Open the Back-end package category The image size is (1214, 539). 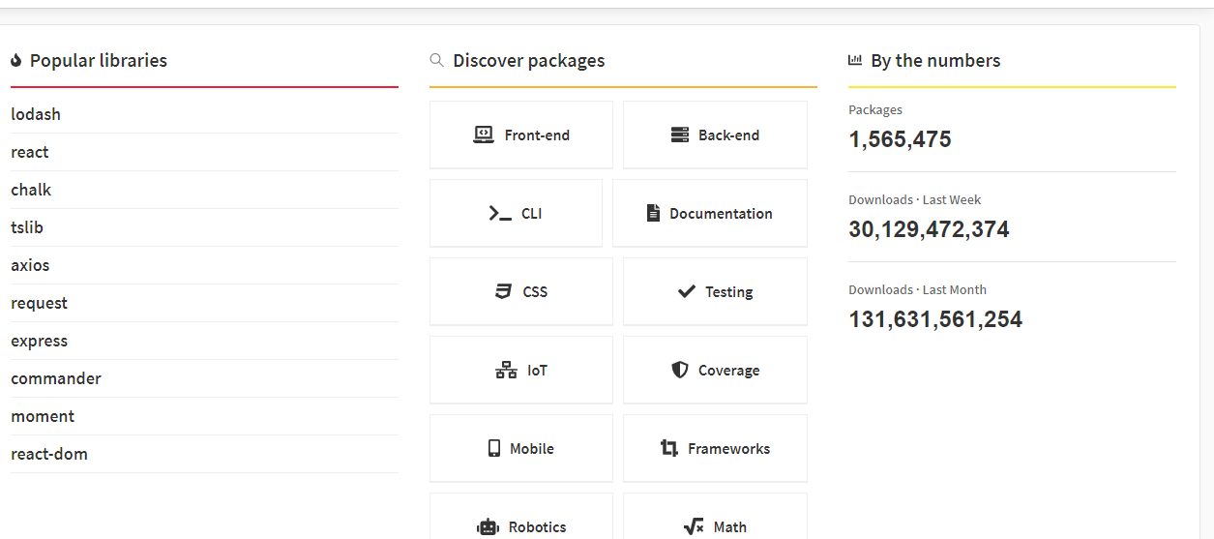tap(715, 135)
